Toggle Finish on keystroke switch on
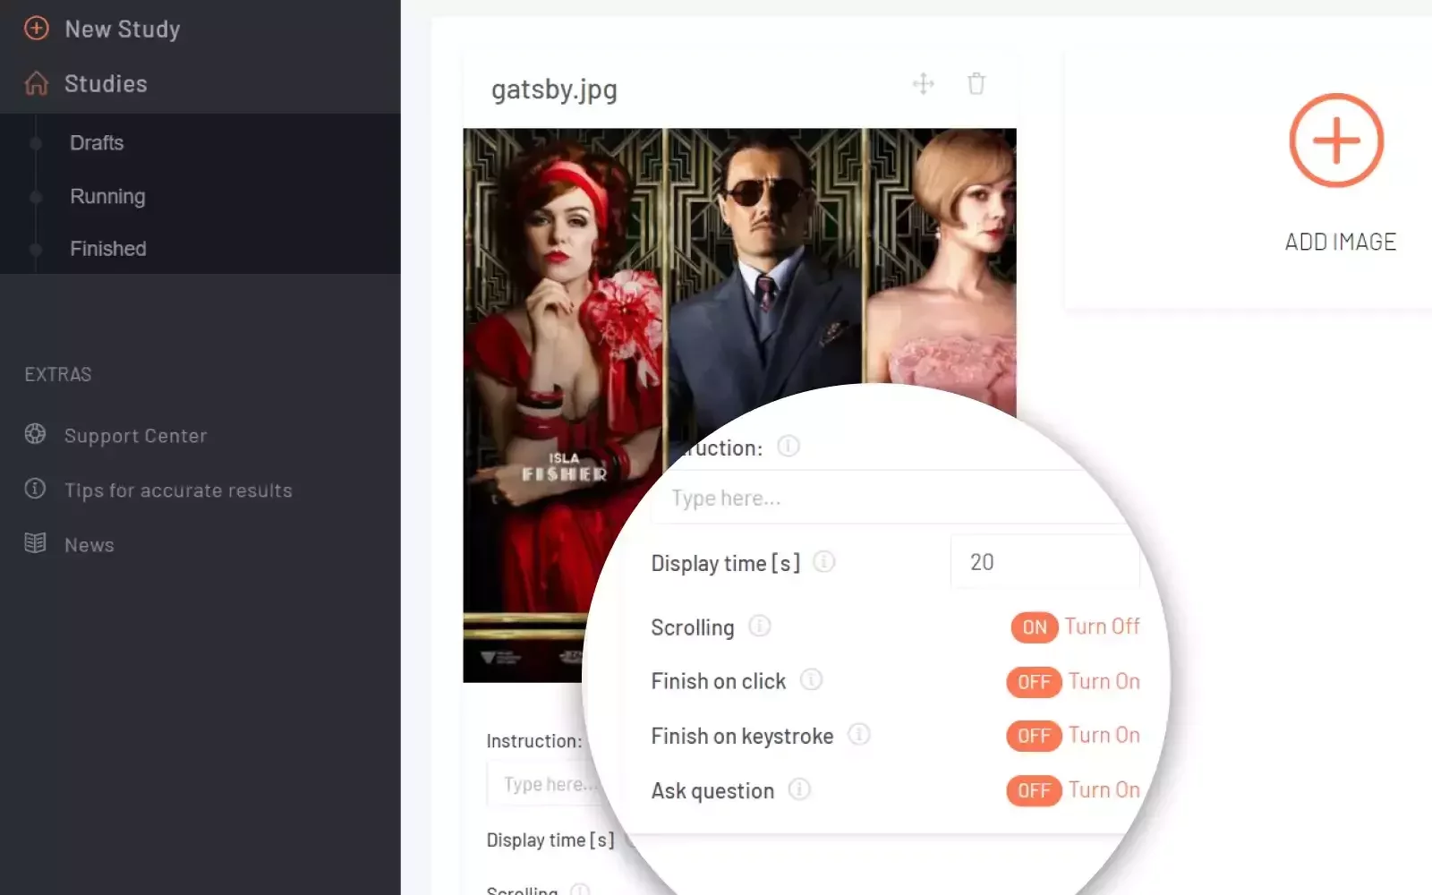1432x895 pixels. pos(1034,736)
